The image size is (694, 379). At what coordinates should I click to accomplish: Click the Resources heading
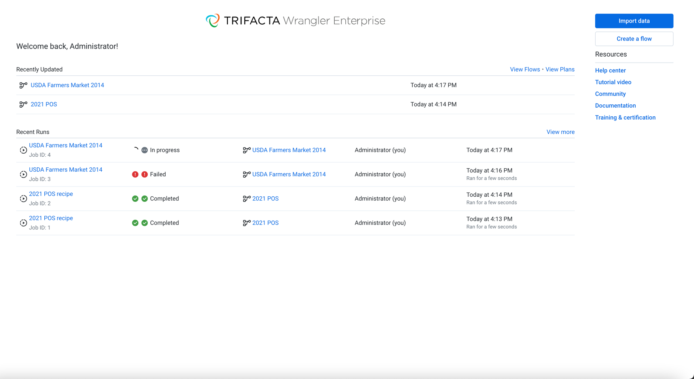[611, 54]
